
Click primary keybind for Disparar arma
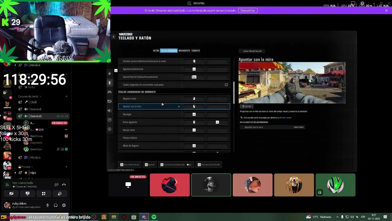(194, 99)
